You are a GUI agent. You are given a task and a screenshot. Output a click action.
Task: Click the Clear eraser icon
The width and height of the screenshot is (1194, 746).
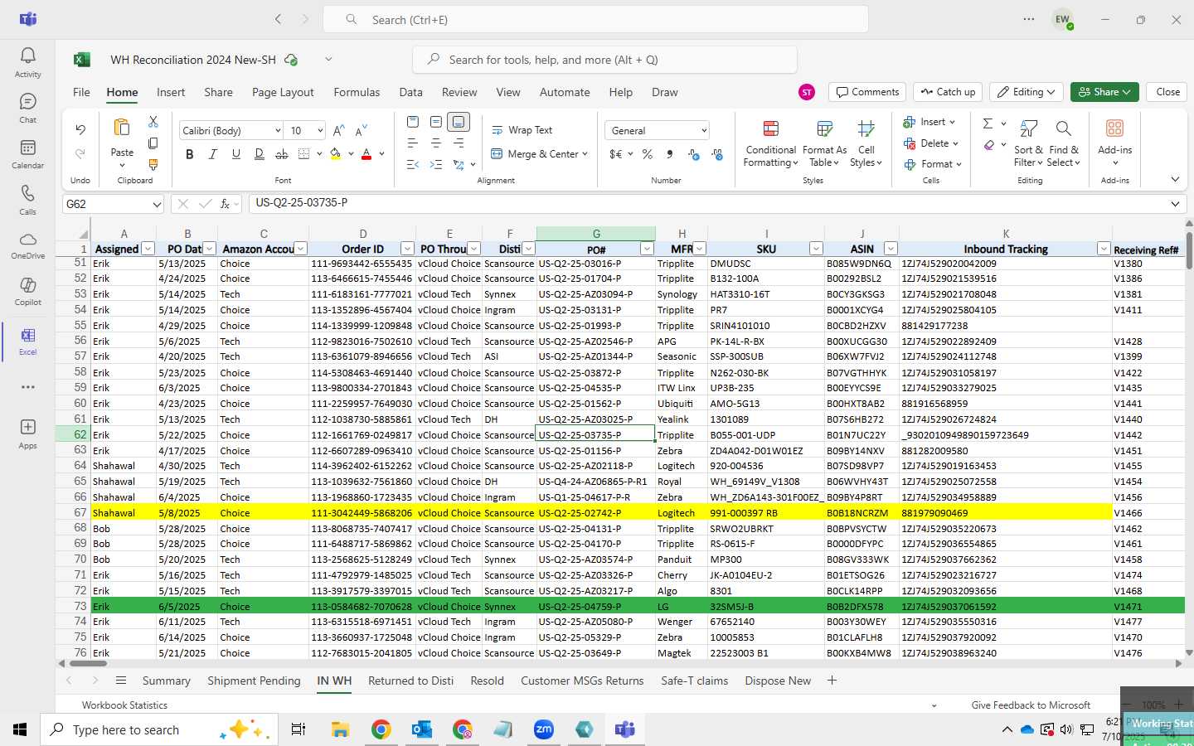tap(988, 145)
